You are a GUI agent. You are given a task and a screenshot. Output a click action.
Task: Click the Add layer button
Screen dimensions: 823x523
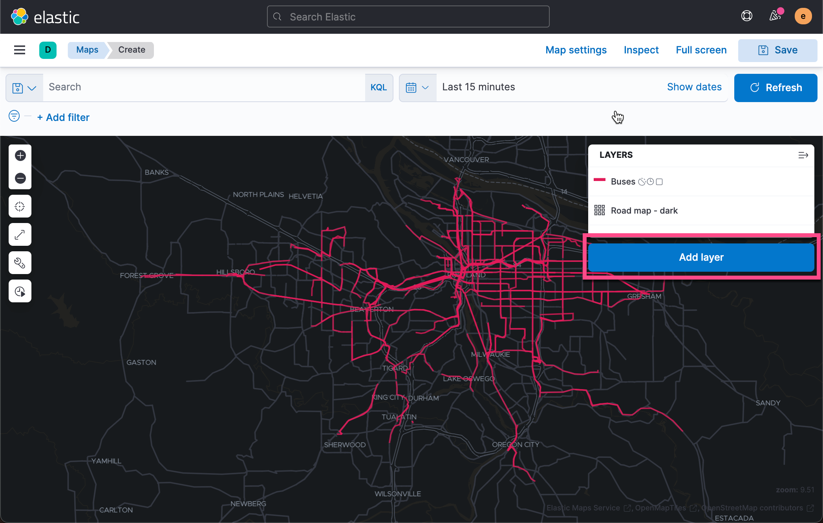[x=701, y=257]
